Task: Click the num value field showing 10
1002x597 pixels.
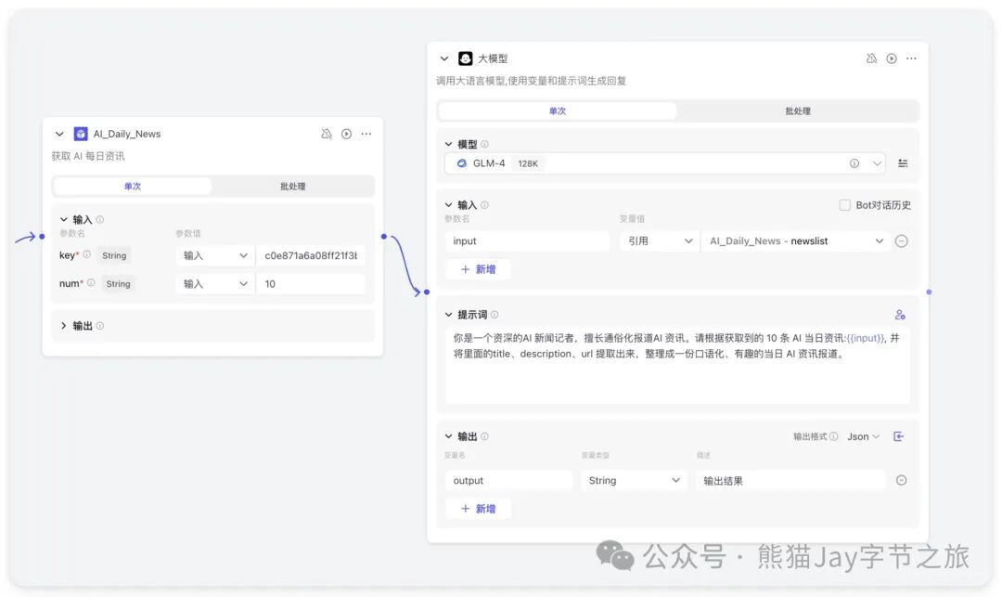Action: click(x=311, y=283)
